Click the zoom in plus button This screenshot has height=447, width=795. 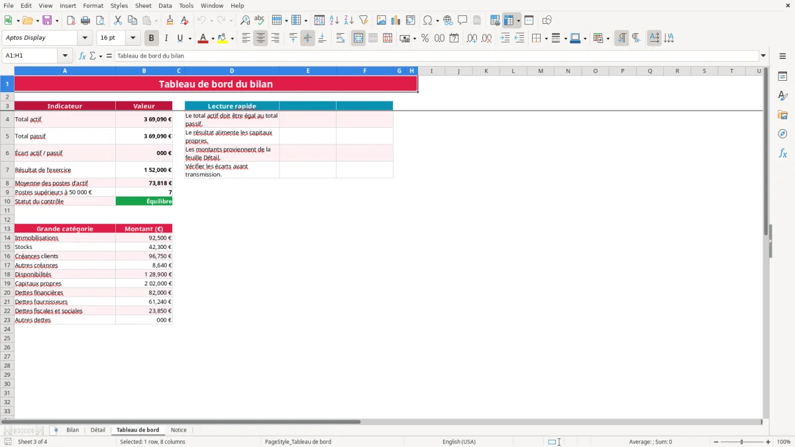point(768,442)
